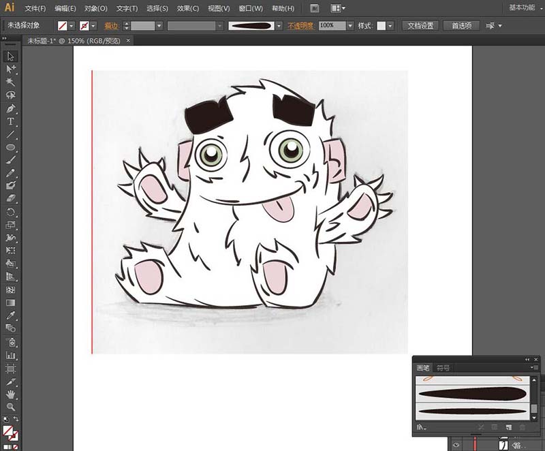Select the Zoom magnifier tool
This screenshot has height=451, width=545.
click(x=10, y=407)
